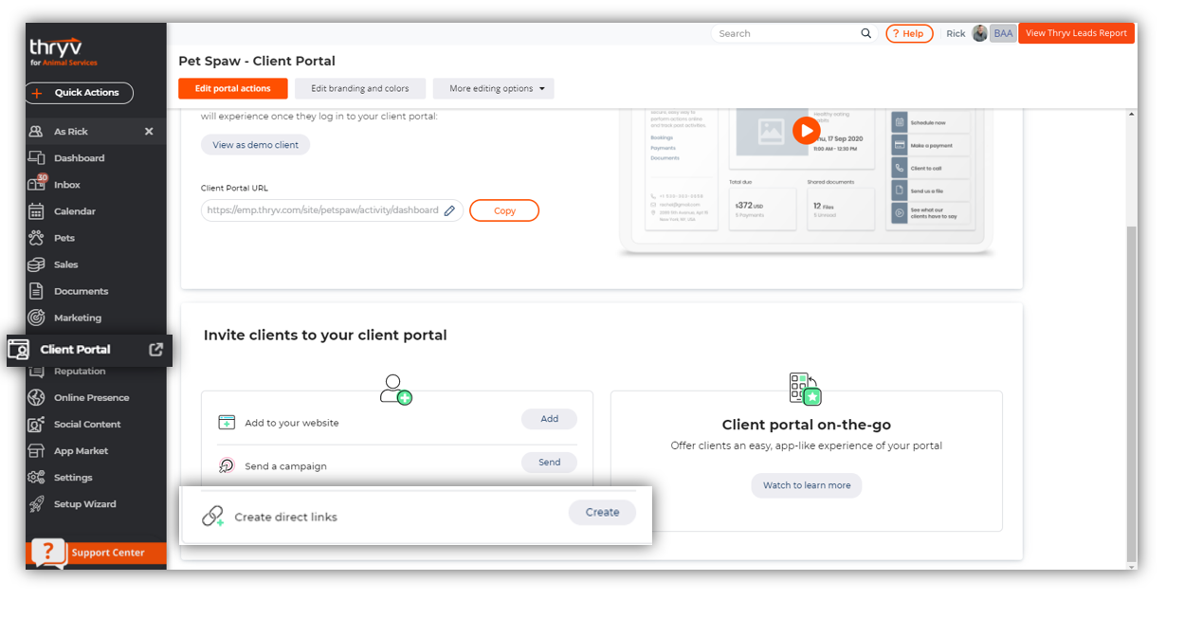
Task: Click the on-the-go mobile app icon
Action: (x=805, y=390)
